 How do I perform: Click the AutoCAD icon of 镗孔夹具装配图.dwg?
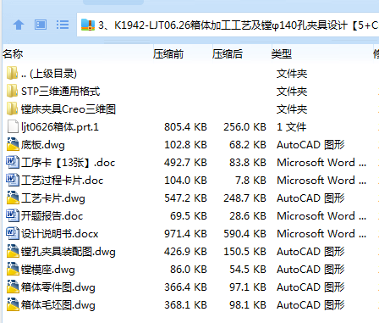click(x=13, y=251)
